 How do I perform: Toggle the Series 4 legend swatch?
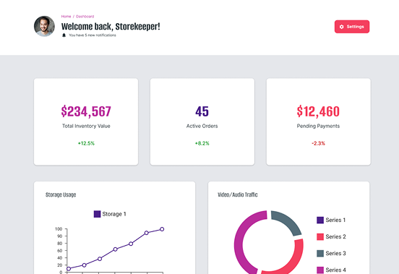[x=320, y=270]
